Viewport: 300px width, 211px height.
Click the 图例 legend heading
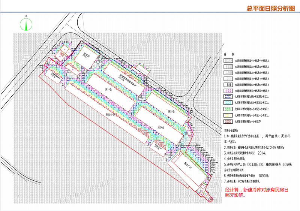(229, 54)
